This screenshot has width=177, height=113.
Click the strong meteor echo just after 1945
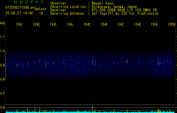tap(93, 62)
